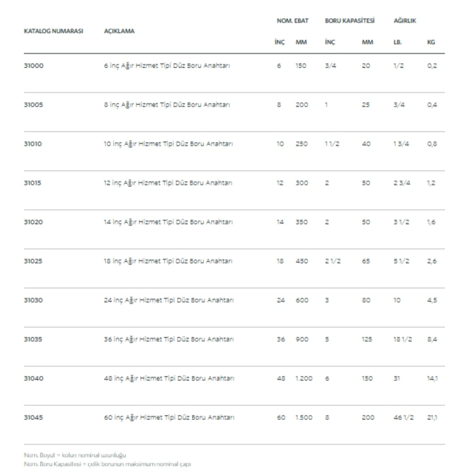The image size is (475, 475).
Task: Click the NOM. EBAT header
Action: 292,21
